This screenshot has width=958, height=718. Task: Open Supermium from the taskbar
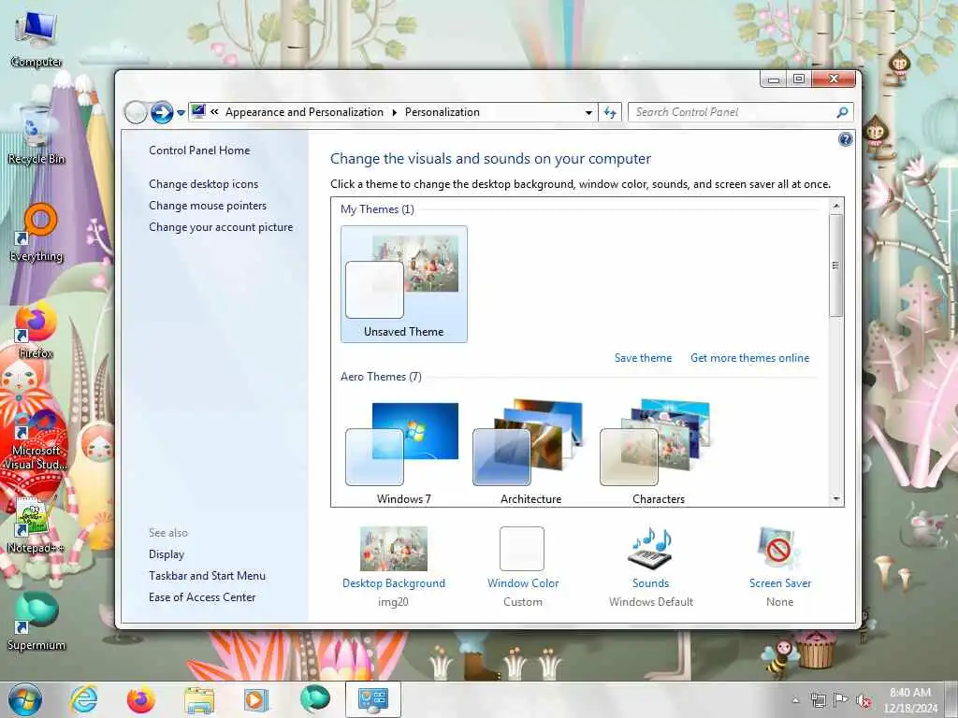point(314,698)
